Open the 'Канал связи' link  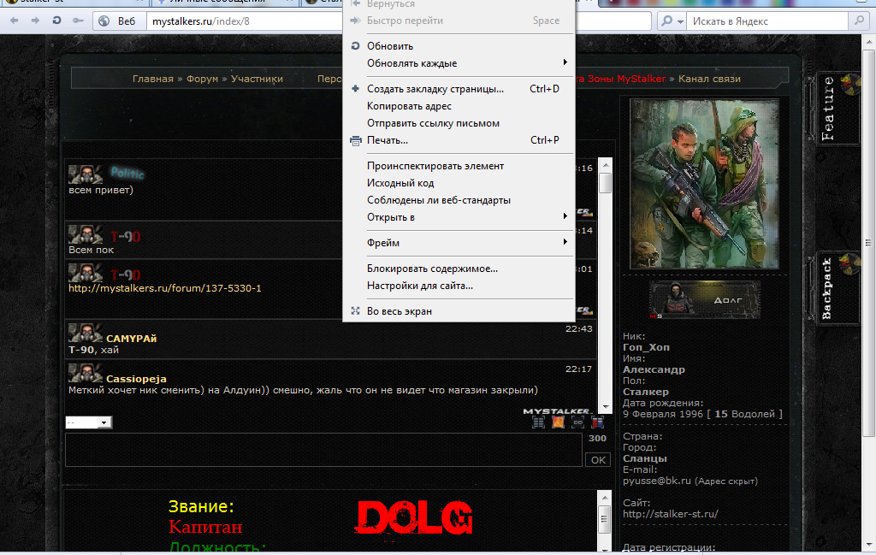pyautogui.click(x=709, y=79)
